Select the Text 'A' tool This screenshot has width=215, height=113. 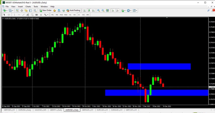(41, 15)
